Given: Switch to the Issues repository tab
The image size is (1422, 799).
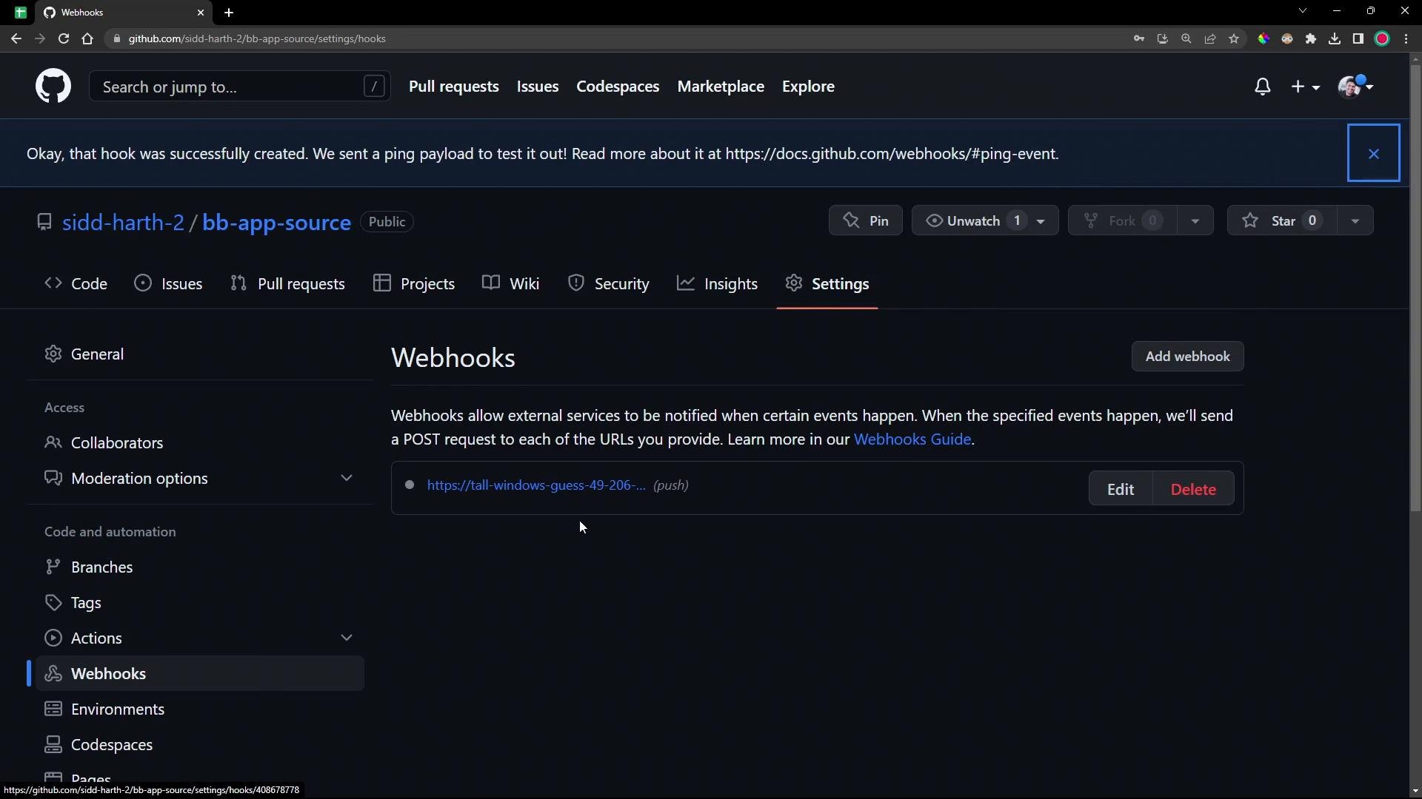Looking at the screenshot, I should tap(168, 283).
